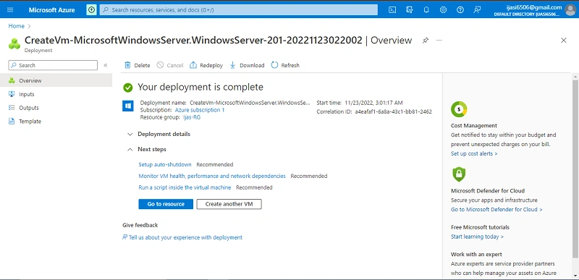The width and height of the screenshot is (579, 280).
Task: Click the Correlation ID value text
Action: coord(393,111)
